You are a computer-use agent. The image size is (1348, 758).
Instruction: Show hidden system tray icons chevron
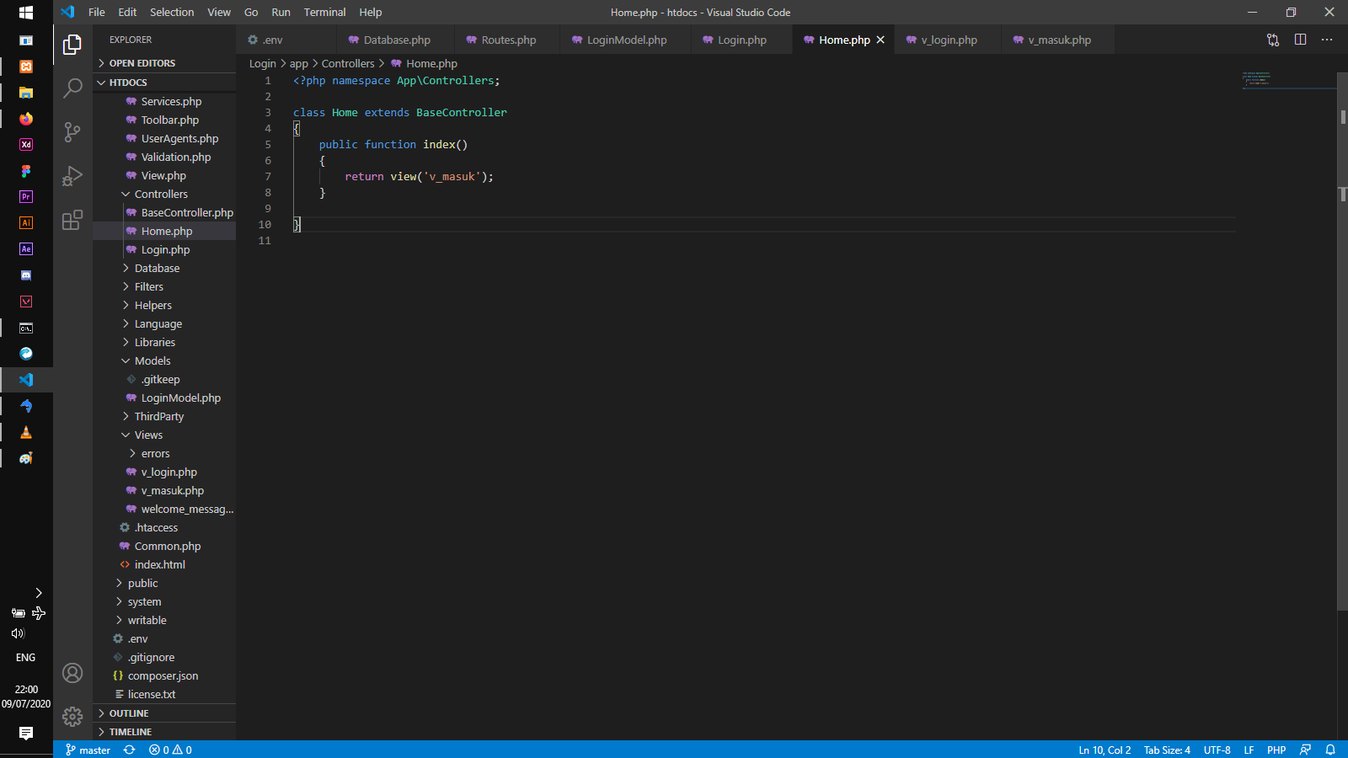pos(39,593)
